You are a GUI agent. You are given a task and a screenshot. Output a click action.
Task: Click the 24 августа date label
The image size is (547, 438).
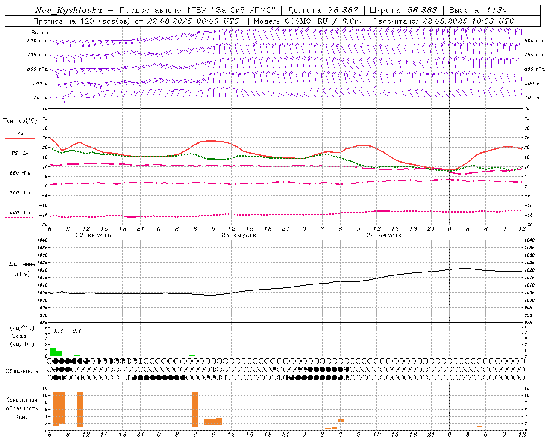tap(384, 235)
